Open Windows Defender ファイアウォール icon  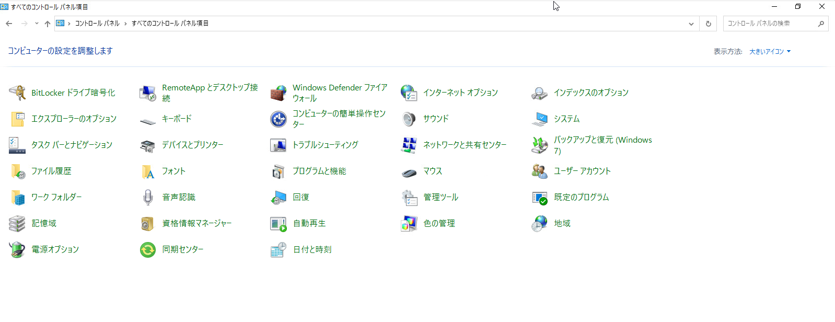click(279, 93)
